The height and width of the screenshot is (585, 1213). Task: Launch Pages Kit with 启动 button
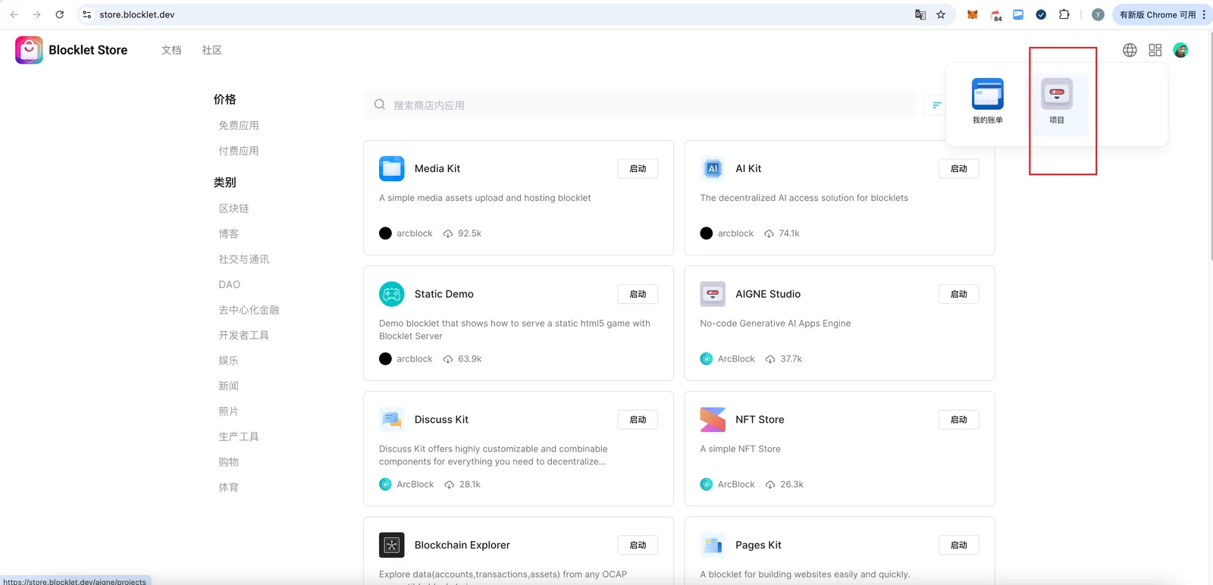pos(959,545)
